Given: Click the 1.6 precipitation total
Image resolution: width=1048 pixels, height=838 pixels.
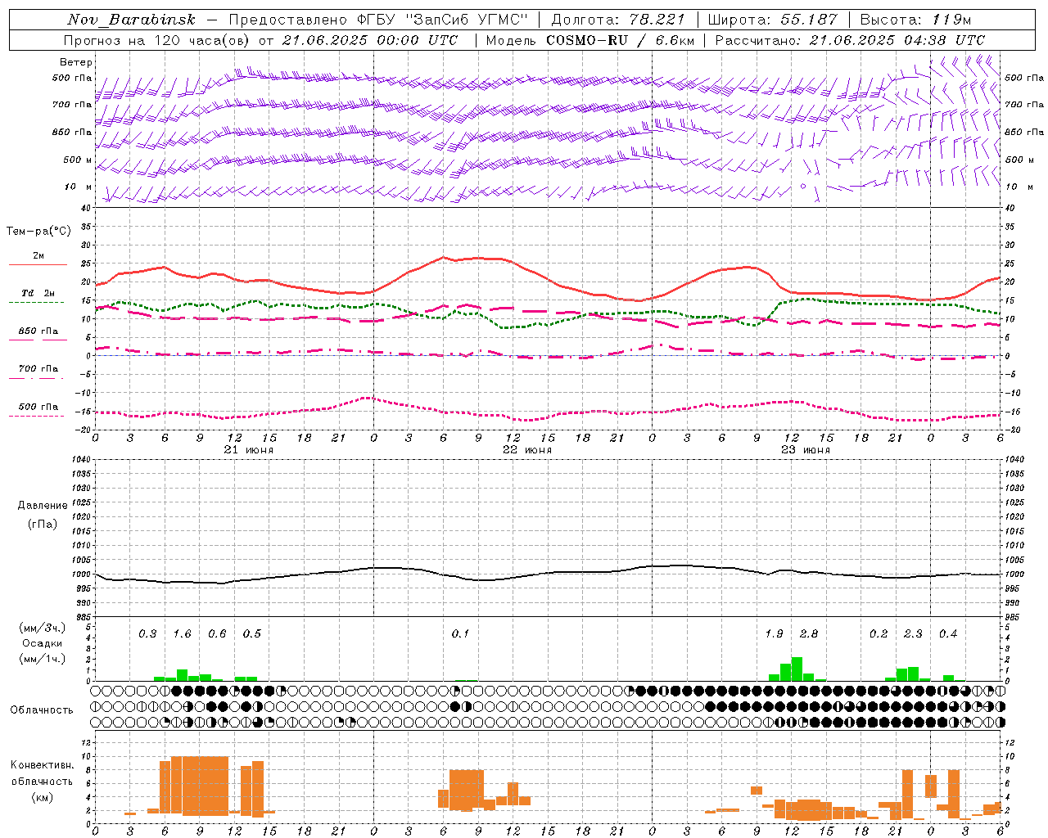Looking at the screenshot, I should tap(182, 634).
